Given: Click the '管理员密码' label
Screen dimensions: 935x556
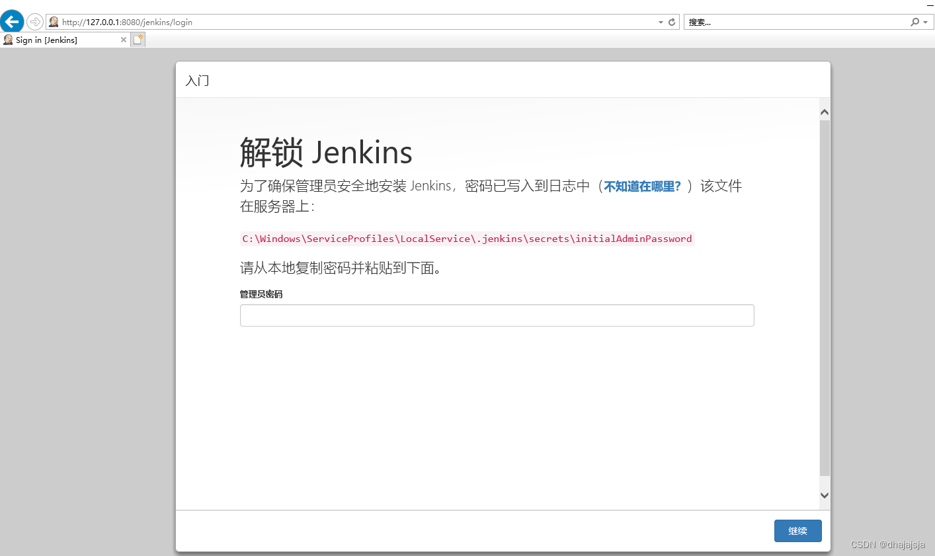Looking at the screenshot, I should (x=261, y=294).
